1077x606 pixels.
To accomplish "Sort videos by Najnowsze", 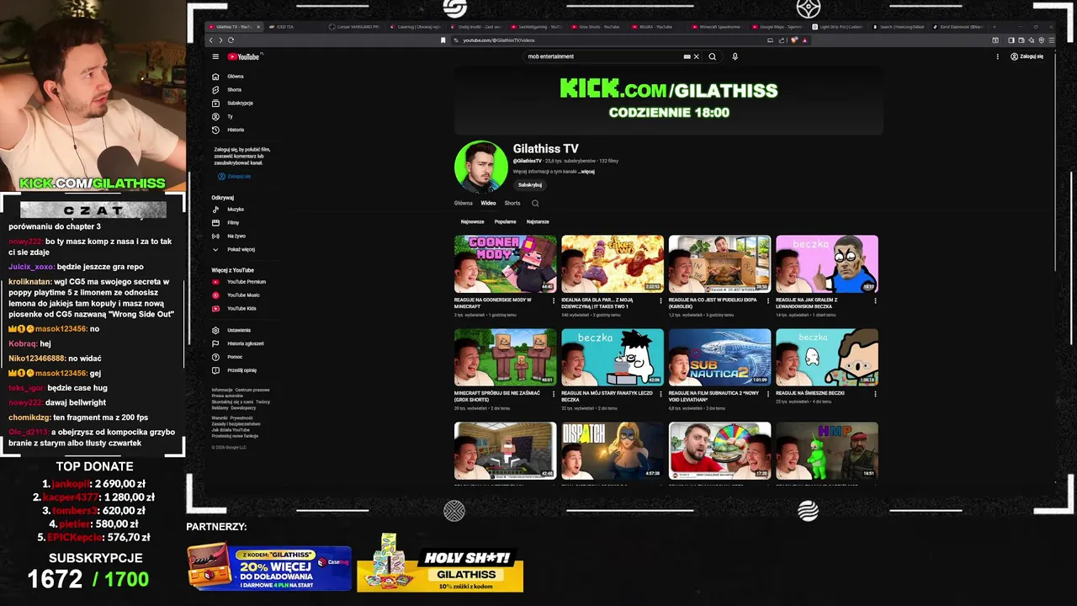I will [x=472, y=221].
